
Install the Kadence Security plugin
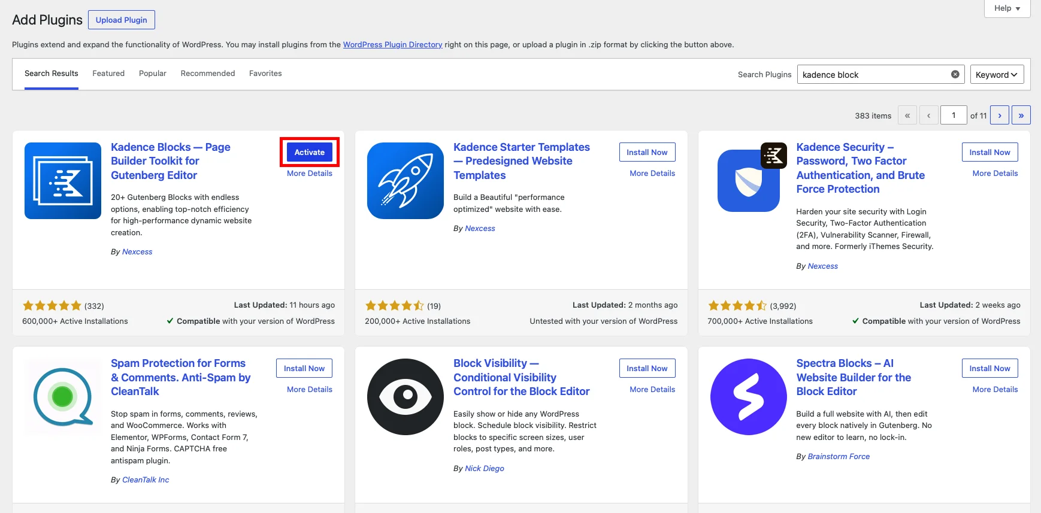coord(989,152)
